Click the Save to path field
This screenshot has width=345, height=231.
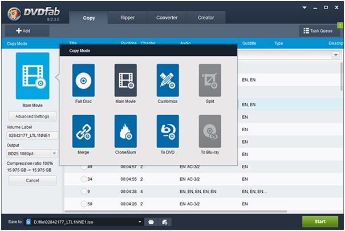pos(85,222)
